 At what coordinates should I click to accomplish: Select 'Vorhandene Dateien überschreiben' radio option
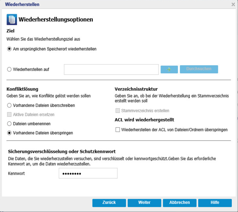[x=9, y=106]
